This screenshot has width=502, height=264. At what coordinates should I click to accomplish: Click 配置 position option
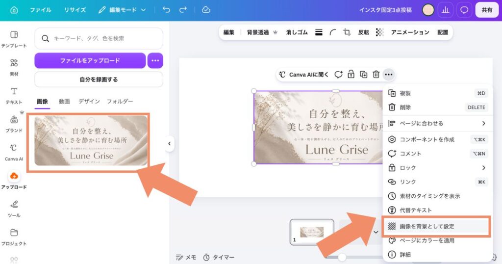[x=443, y=32]
